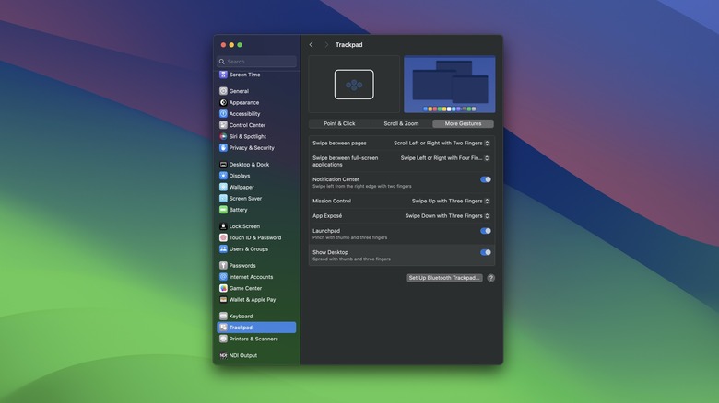The image size is (719, 403).
Task: Switch to the Point & Click tab
Action: click(x=339, y=123)
